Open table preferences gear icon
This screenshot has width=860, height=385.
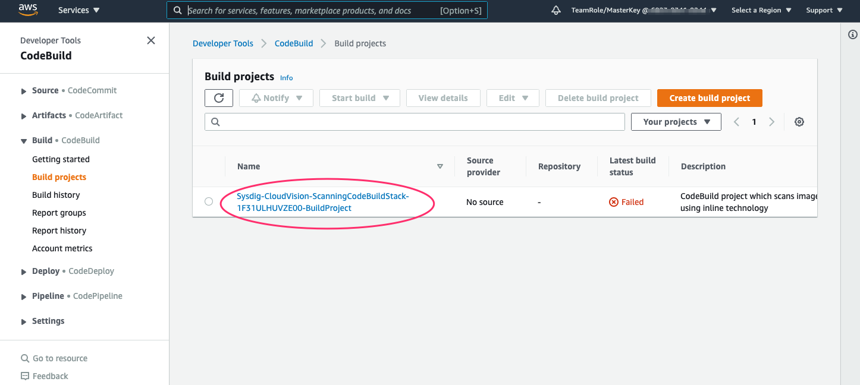point(799,122)
